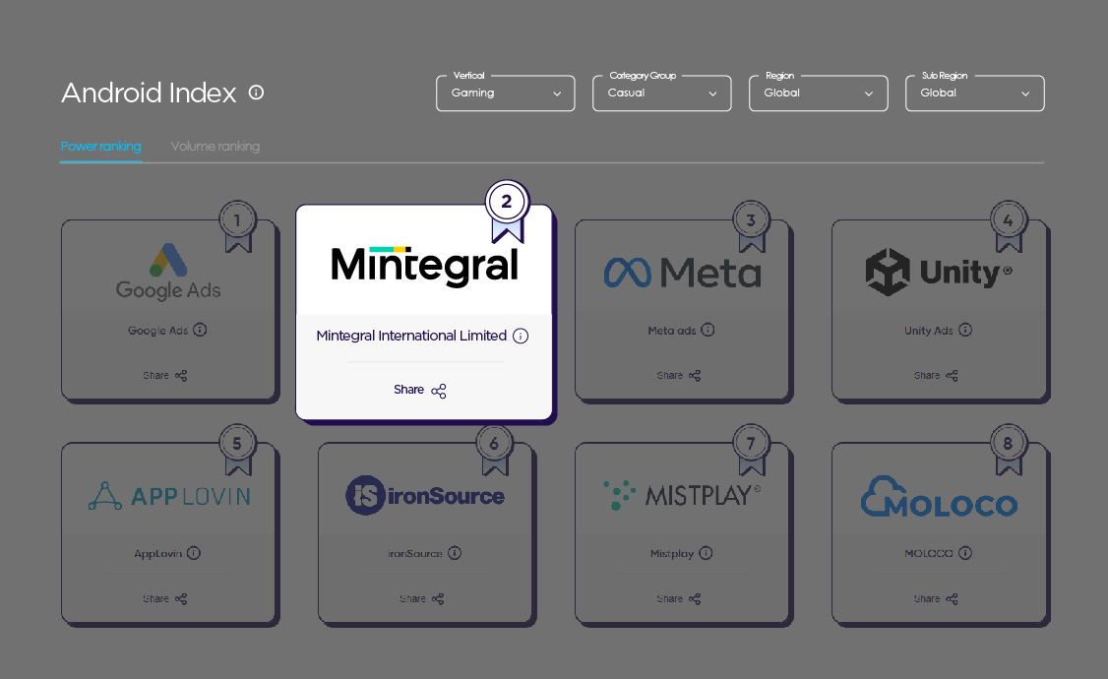Click the share icon on ironSource card
Screen dimensions: 1108x679
438,598
